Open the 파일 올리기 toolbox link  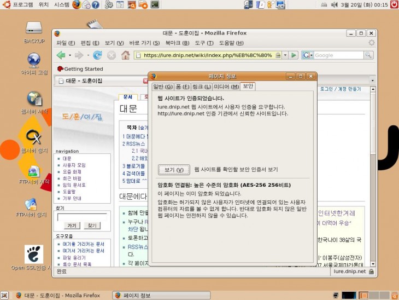tap(74, 258)
